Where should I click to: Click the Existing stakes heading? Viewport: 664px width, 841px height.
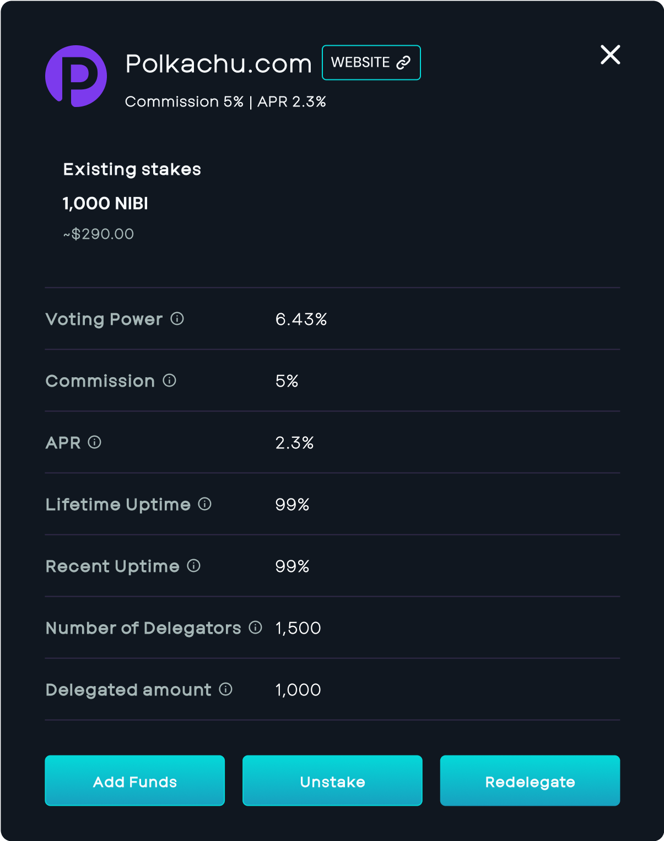tap(132, 169)
